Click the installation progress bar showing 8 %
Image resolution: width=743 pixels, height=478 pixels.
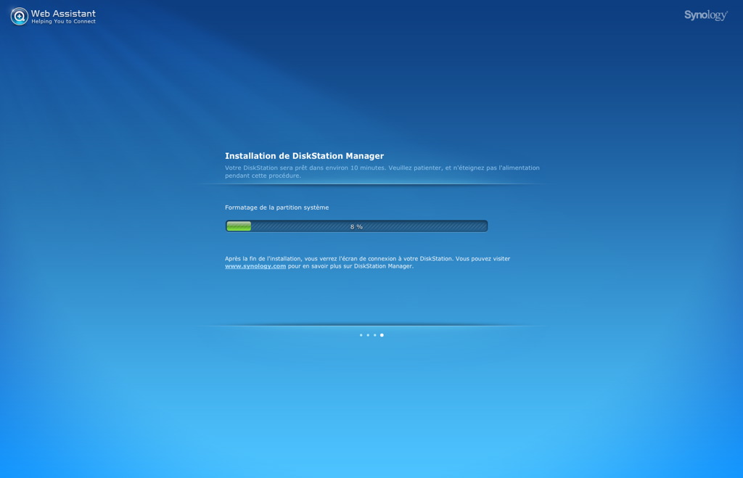click(x=356, y=226)
